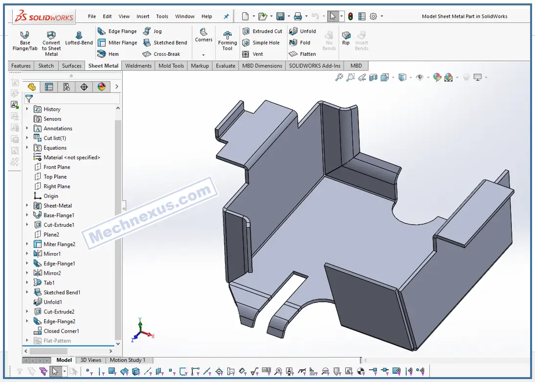Activate the FeatureManager filter funnel

pyautogui.click(x=28, y=98)
